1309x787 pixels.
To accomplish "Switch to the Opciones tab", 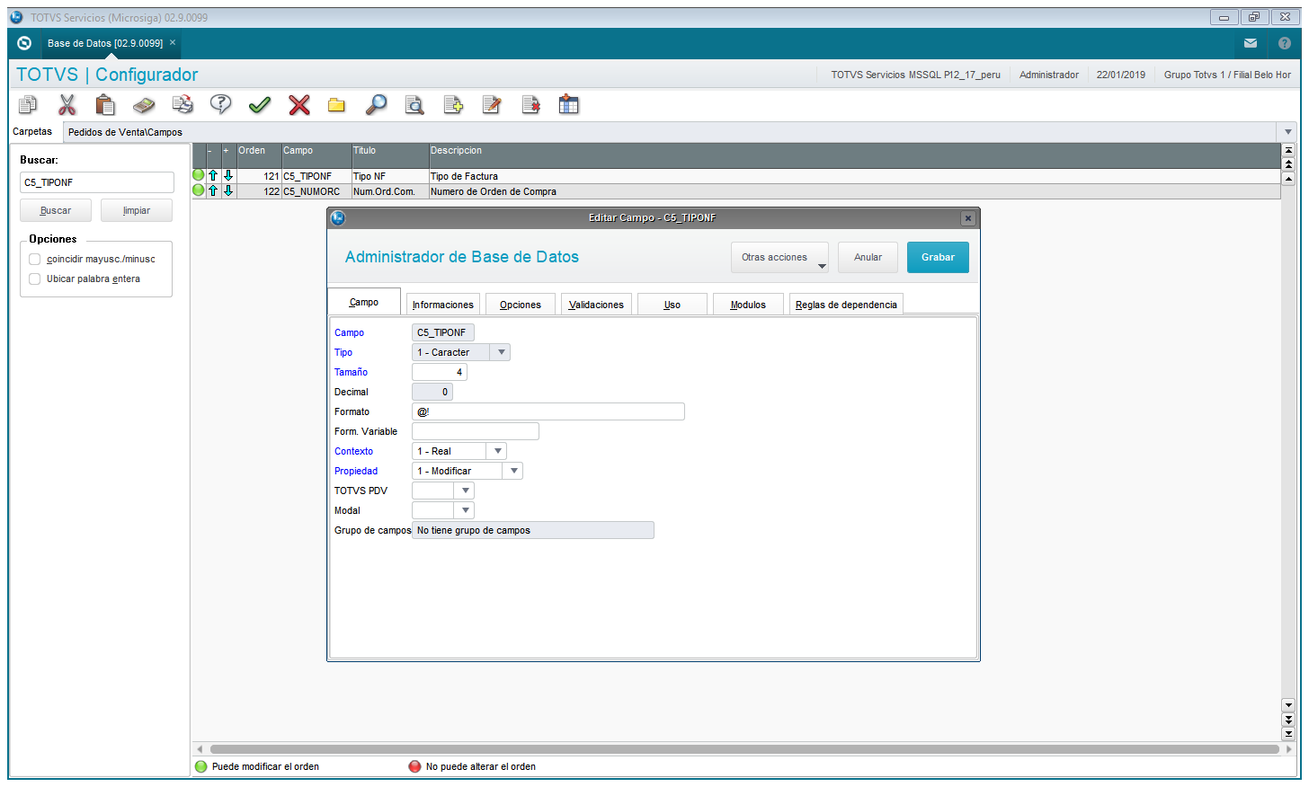I will (521, 305).
